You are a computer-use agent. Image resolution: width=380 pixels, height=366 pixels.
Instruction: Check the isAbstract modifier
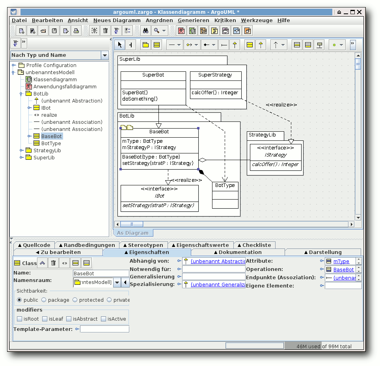click(x=69, y=319)
